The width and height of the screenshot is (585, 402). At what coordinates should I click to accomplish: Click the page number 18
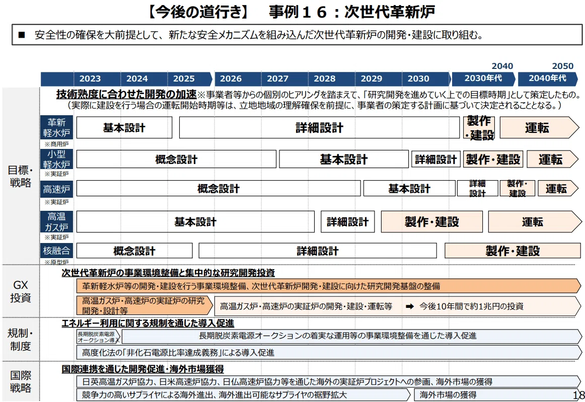[578, 395]
